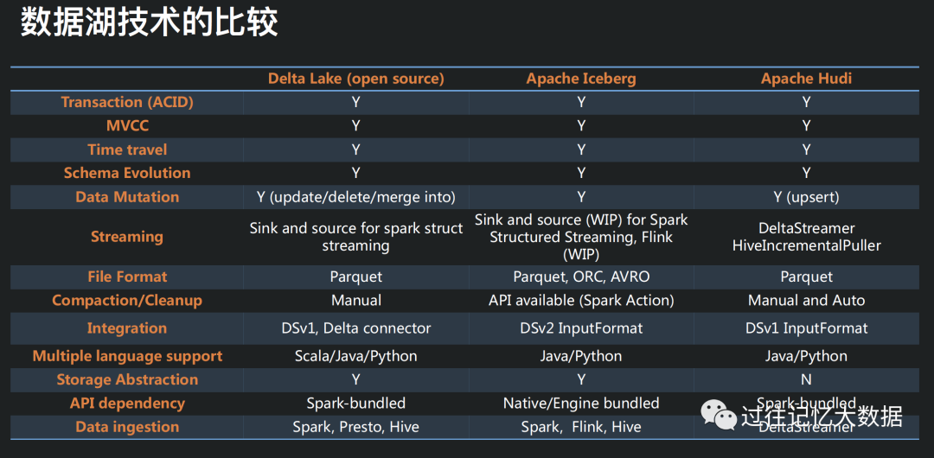
Task: Click the Schema Evolution row label
Action: coord(127,173)
